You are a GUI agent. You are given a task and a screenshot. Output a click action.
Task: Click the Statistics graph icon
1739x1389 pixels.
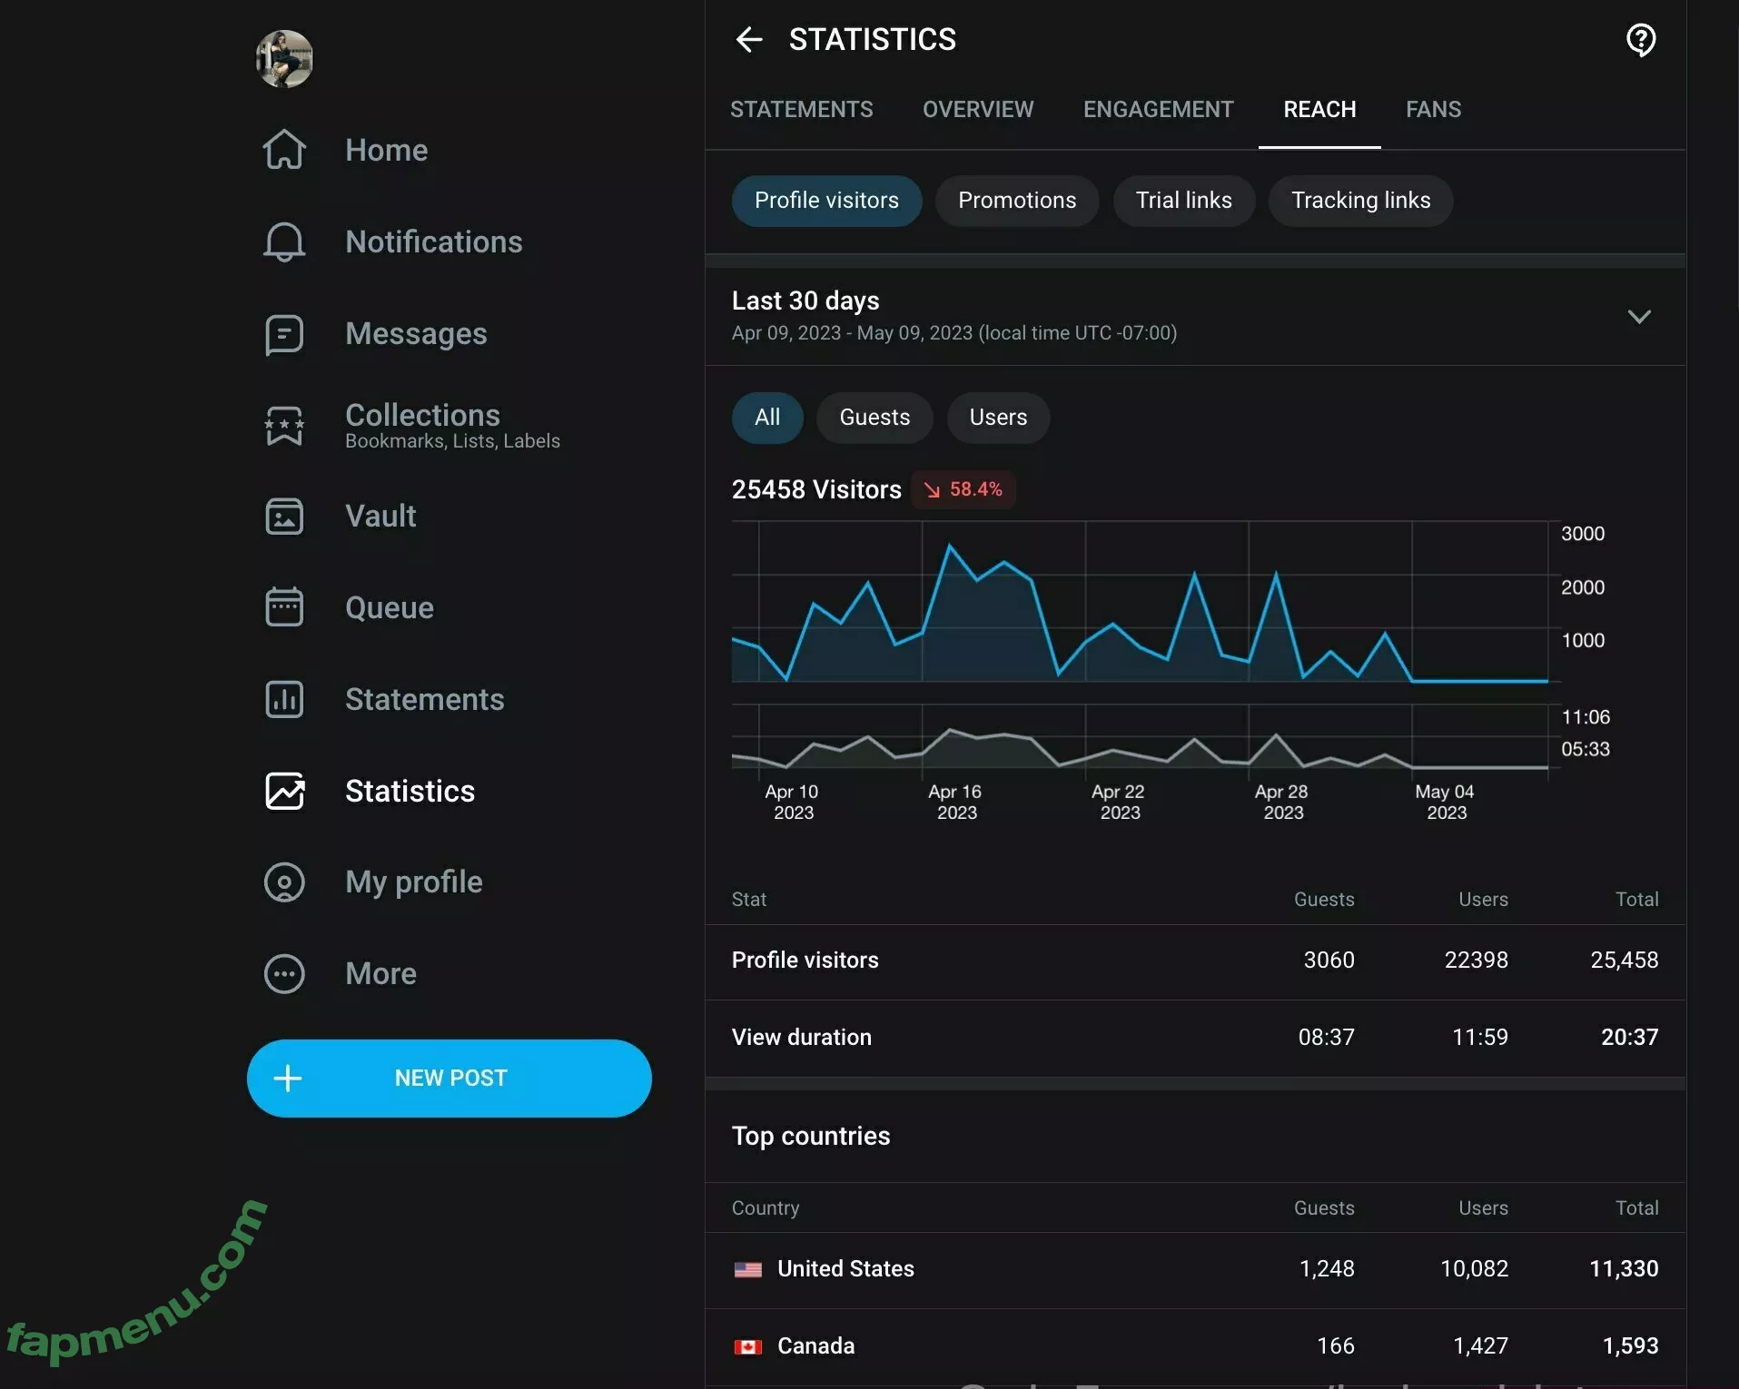284,791
